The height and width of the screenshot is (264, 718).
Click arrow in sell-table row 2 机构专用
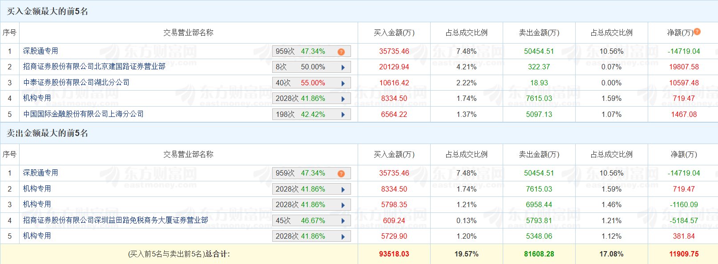tap(343, 189)
